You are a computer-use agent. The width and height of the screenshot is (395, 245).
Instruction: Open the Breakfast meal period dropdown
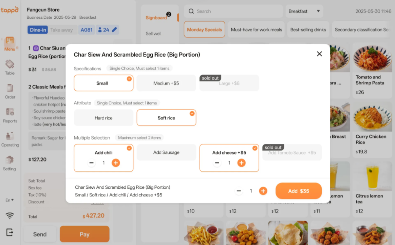[304, 11]
